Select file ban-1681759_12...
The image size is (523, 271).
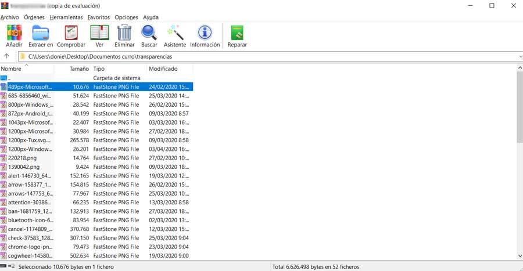coord(30,211)
